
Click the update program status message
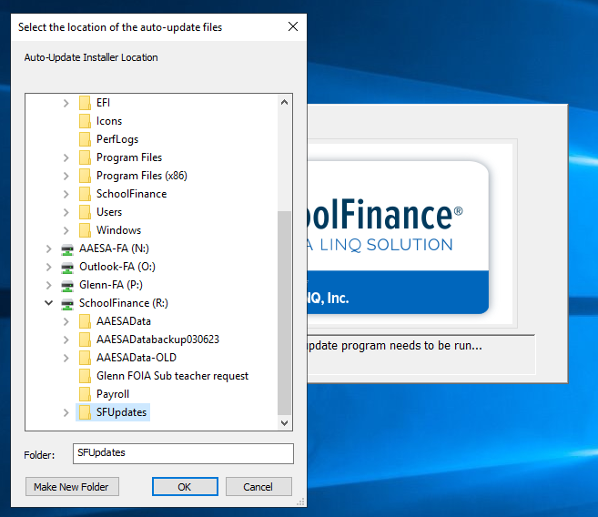394,346
